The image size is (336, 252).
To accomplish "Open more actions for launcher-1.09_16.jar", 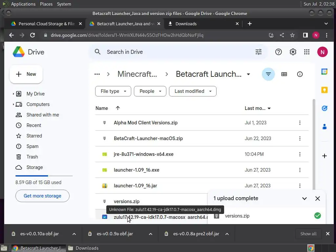I will [x=300, y=186].
